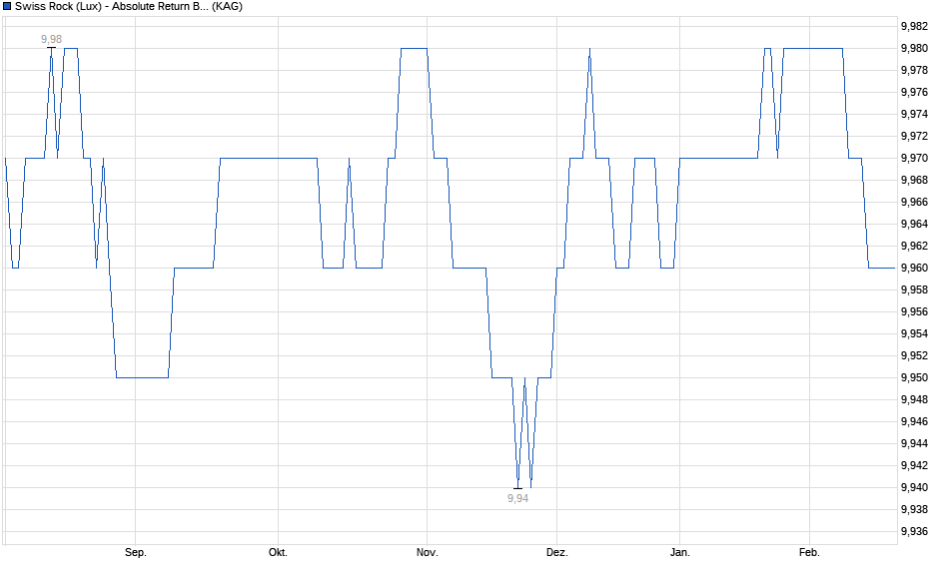Click the chart line peak near November
This screenshot has height=578, width=939.
tap(412, 50)
